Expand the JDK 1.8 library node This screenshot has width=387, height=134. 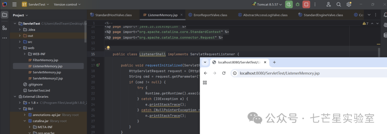pos(20,103)
